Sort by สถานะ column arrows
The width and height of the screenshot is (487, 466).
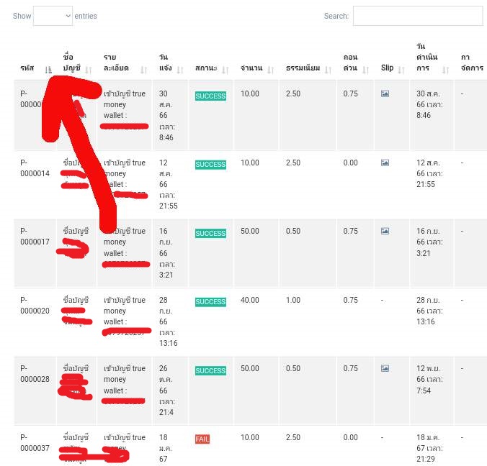(x=225, y=70)
